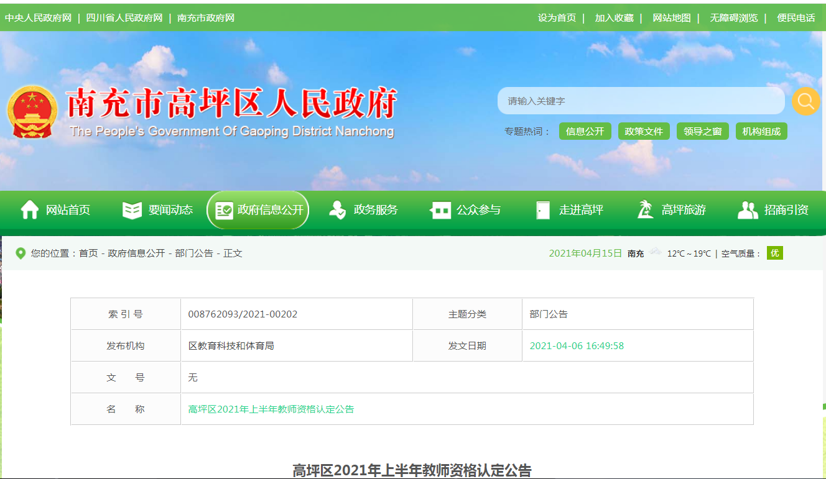Image resolution: width=826 pixels, height=479 pixels.
Task: Click the checklist icon beside 政府信息公开
Action: click(x=224, y=210)
